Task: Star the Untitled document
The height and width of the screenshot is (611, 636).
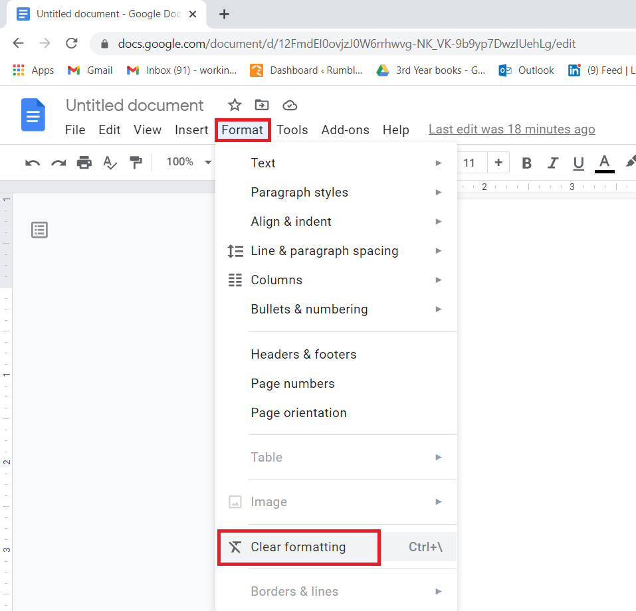Action: [x=234, y=105]
